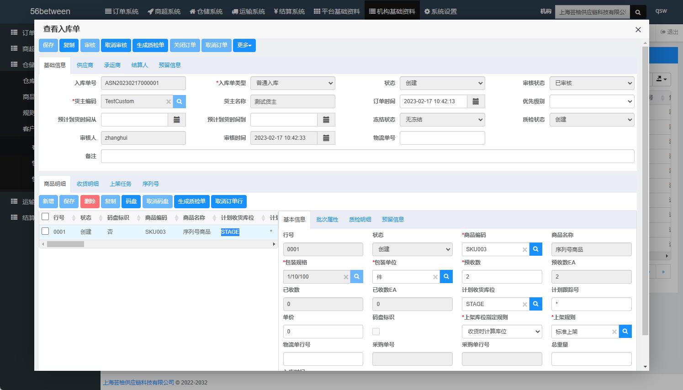
Task: Toggle the select-all rows checkbox
Action: click(x=45, y=216)
